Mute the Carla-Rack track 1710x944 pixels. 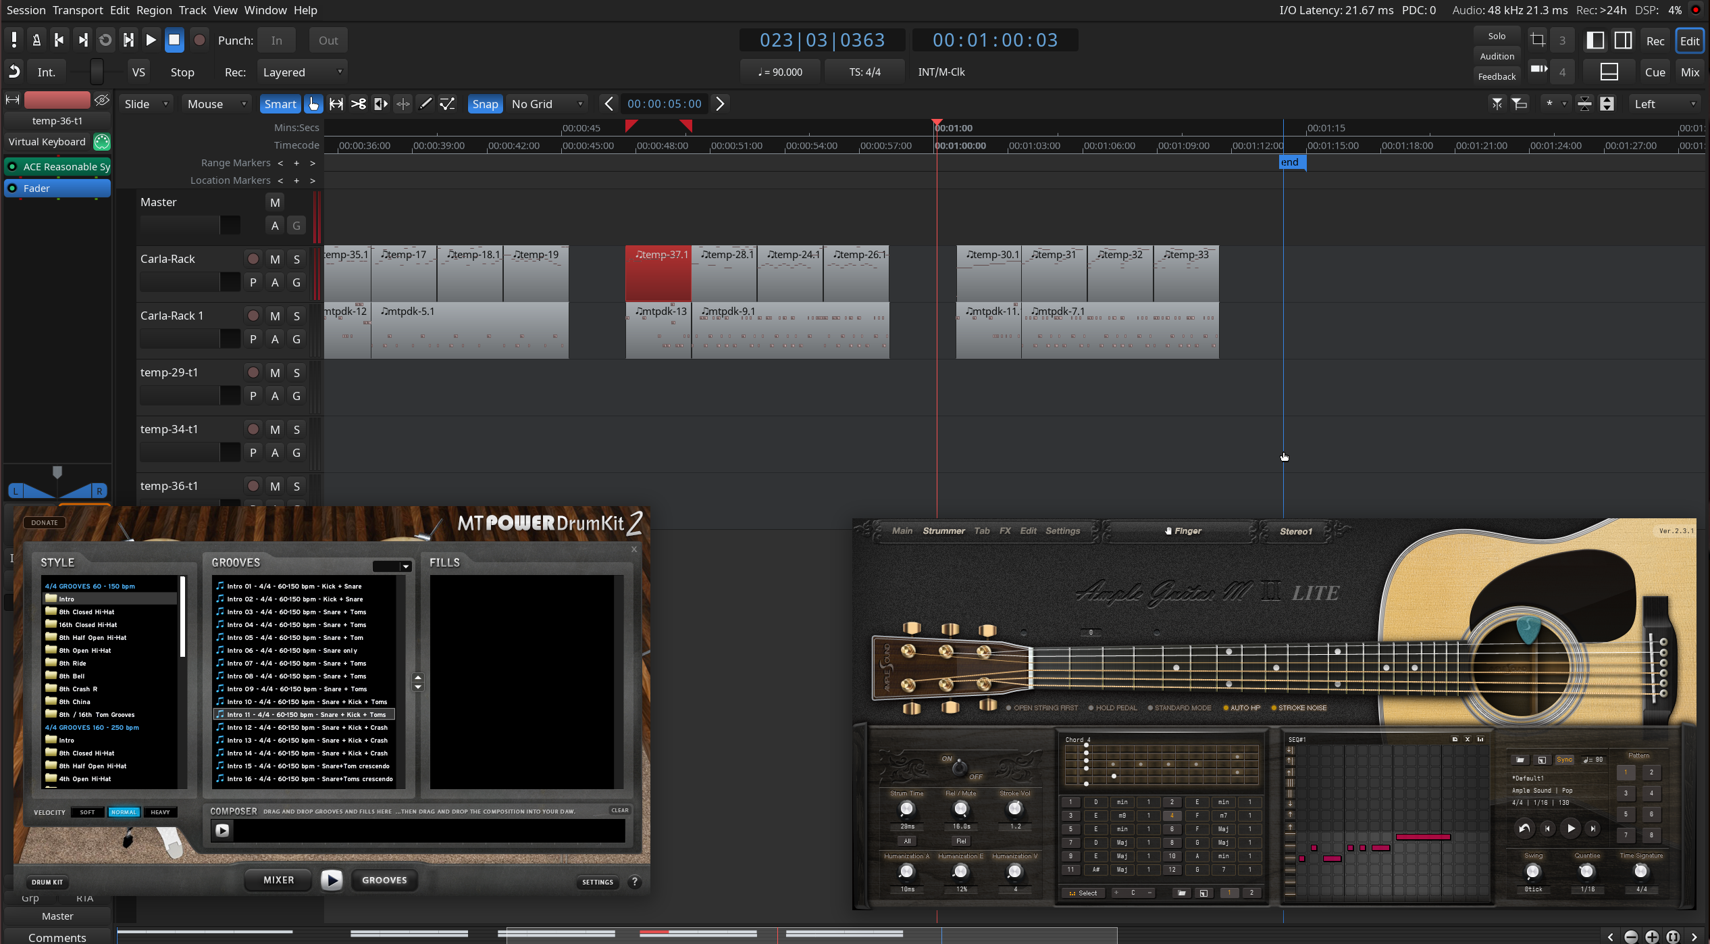point(275,259)
